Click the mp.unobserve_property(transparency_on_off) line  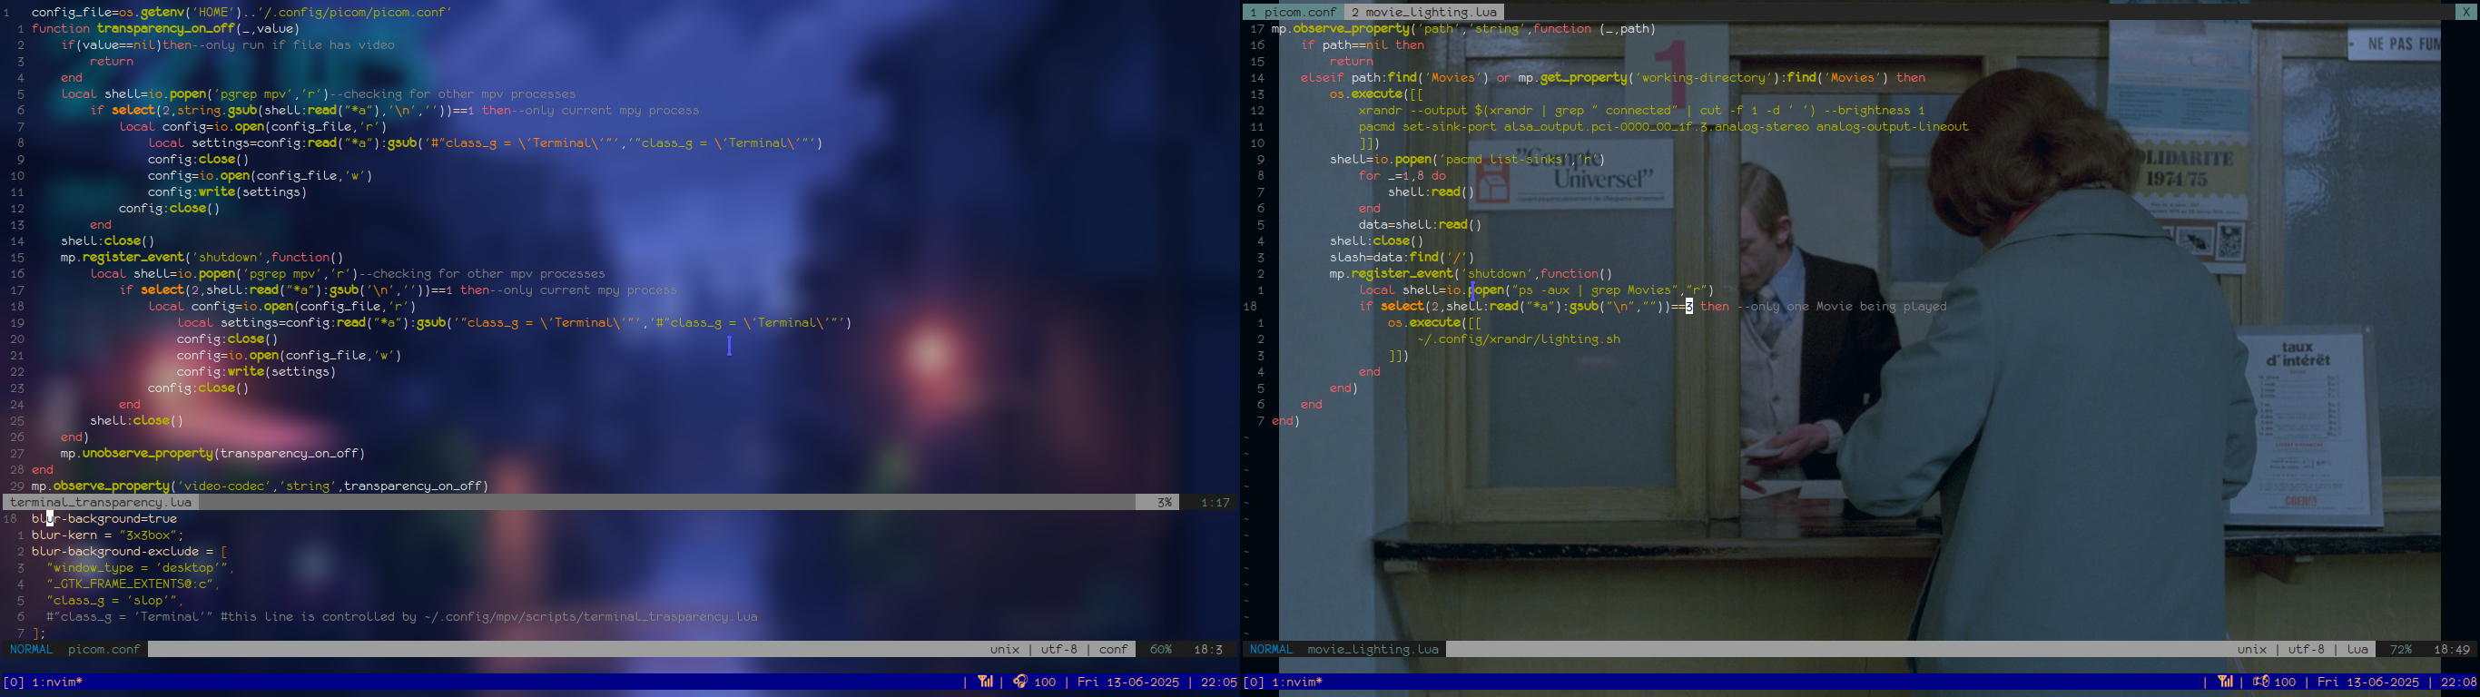(212, 454)
